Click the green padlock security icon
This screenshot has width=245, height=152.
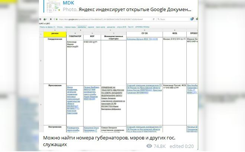57,19
